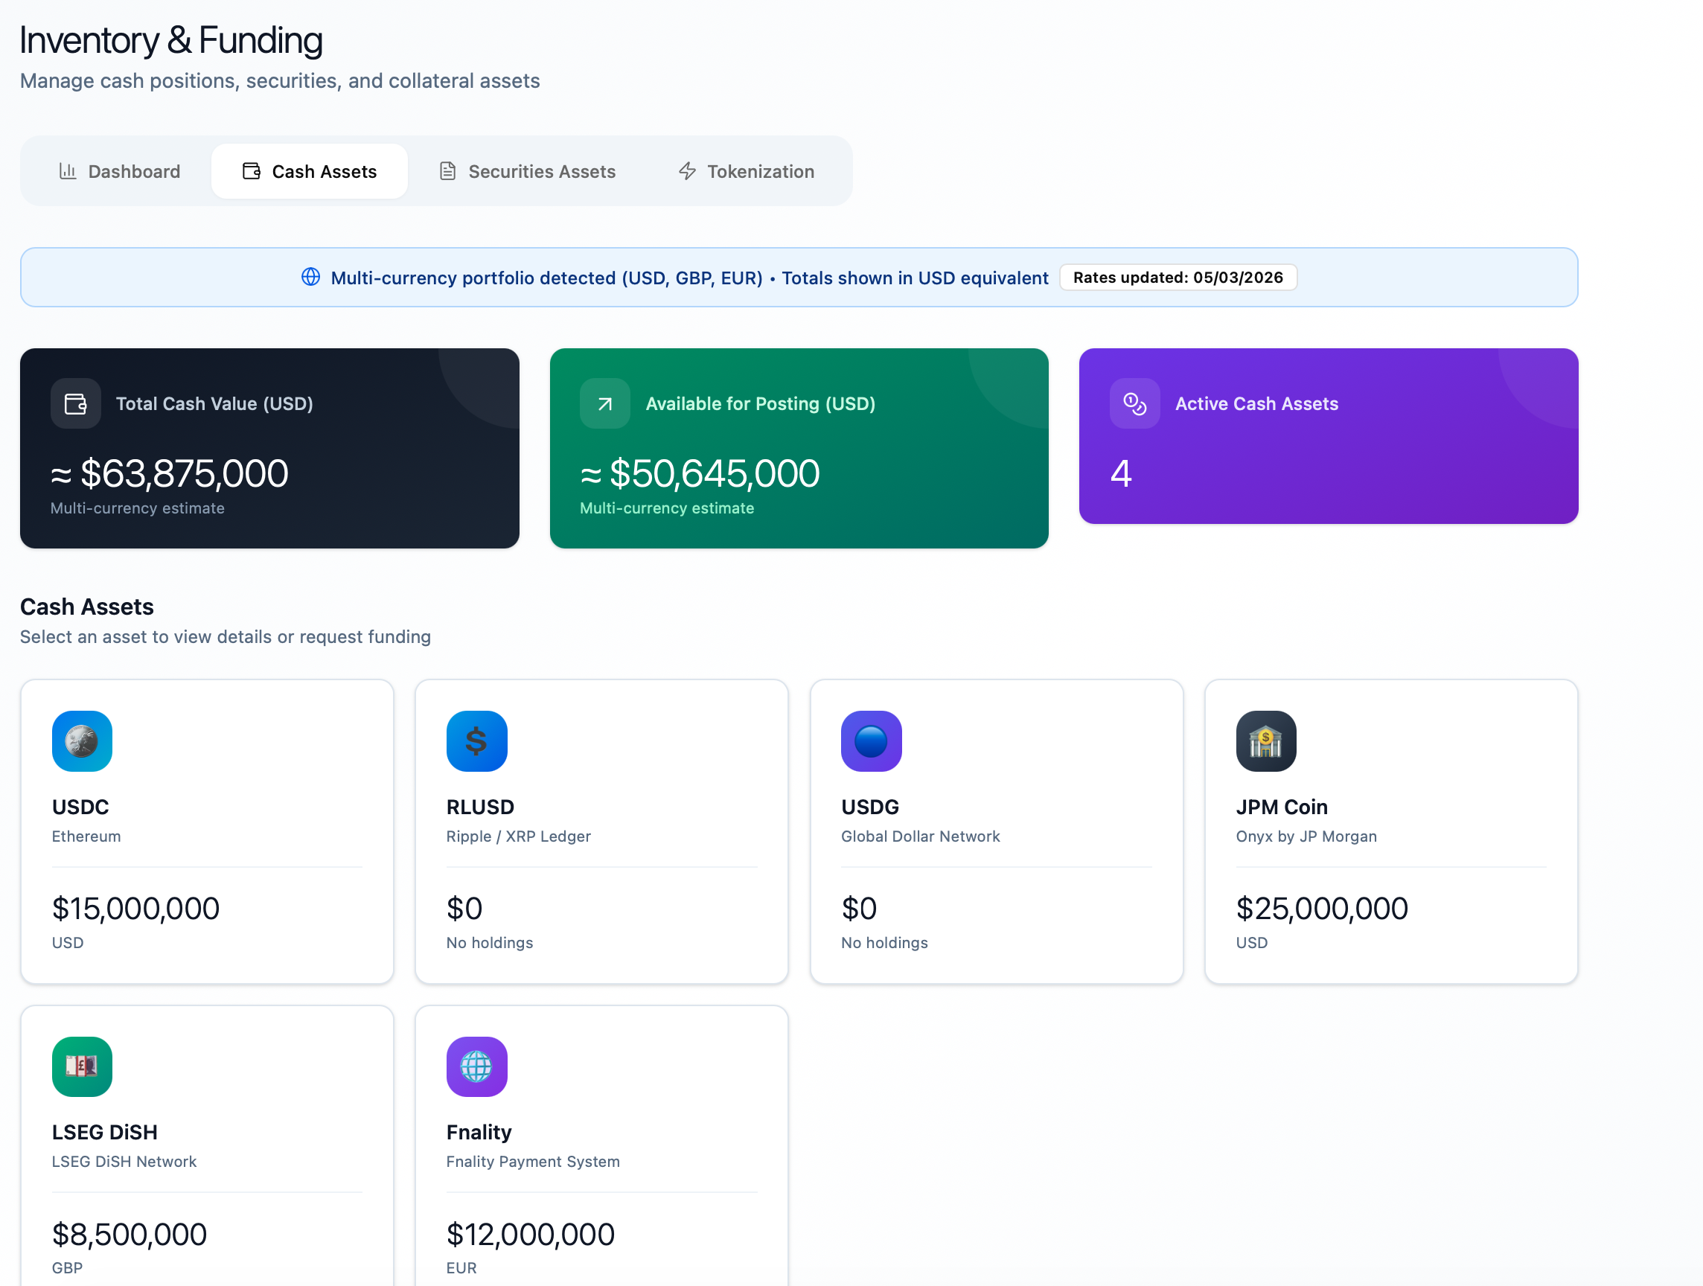The width and height of the screenshot is (1703, 1286).
Task: Click the Global Dollar Network label
Action: tap(921, 836)
